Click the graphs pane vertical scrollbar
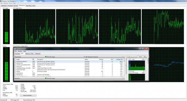This screenshot has height=101, width=187. (148, 67)
